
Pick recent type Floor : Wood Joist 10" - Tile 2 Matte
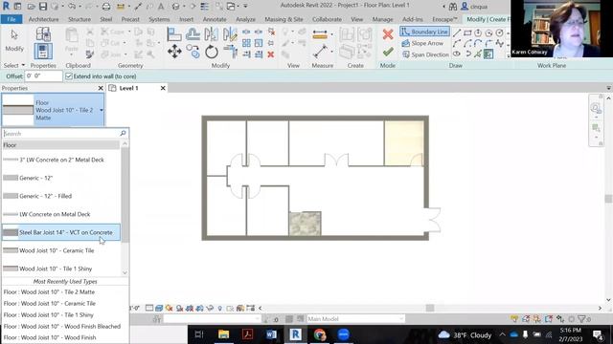coord(49,291)
